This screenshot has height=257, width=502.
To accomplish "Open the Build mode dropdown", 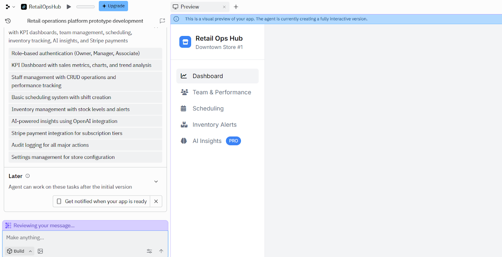I will pos(19,251).
